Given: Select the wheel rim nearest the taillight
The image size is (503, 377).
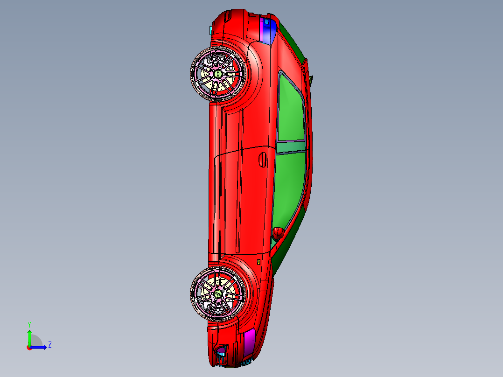Looking at the screenshot, I should coord(218,74).
